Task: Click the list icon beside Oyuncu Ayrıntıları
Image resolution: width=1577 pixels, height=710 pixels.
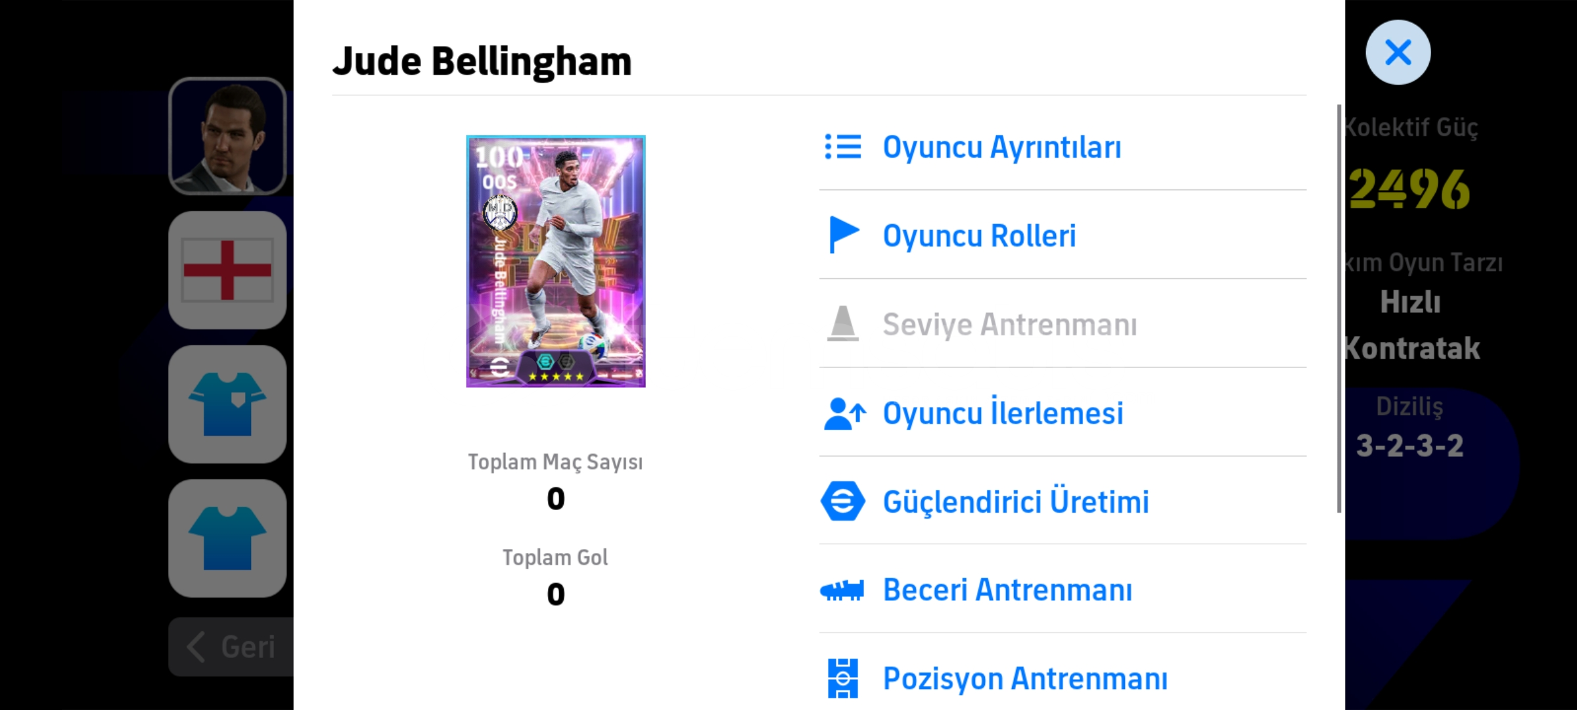Action: (842, 147)
